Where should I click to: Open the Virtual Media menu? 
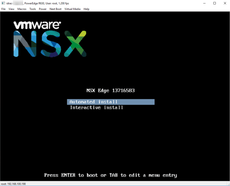point(72,9)
